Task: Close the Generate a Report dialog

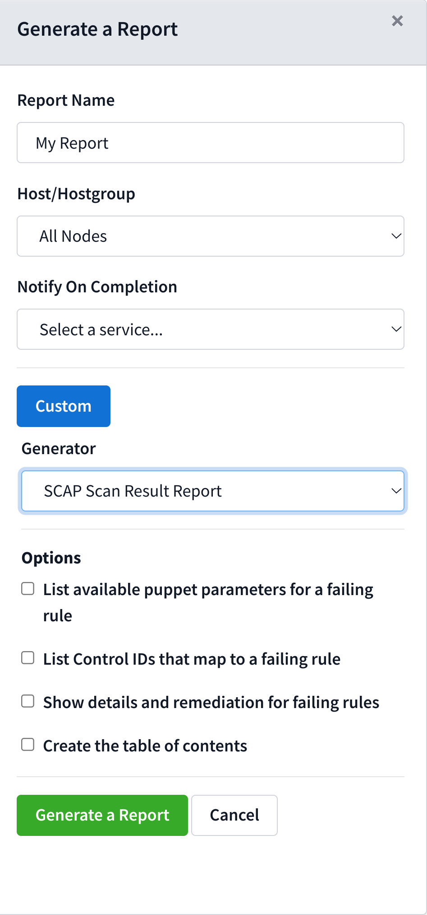Action: [397, 21]
